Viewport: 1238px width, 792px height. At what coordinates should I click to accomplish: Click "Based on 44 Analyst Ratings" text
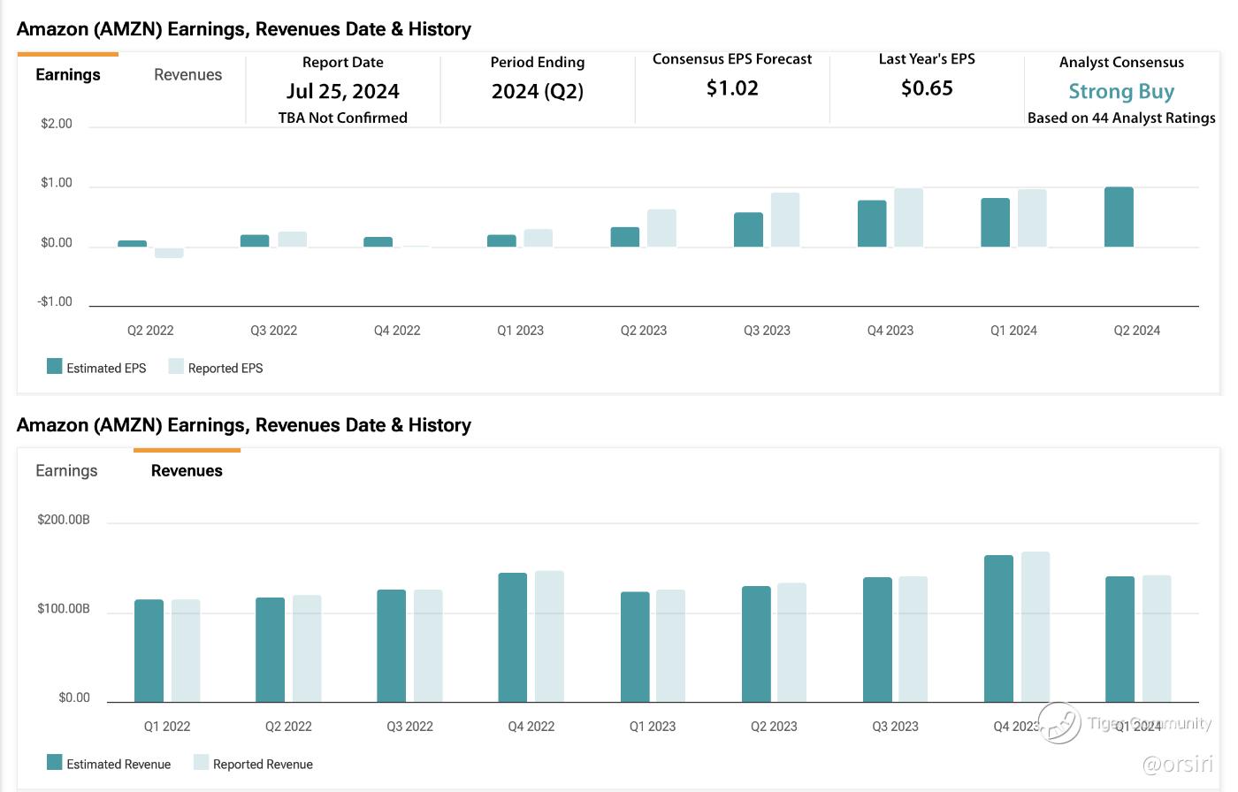[x=1121, y=118]
